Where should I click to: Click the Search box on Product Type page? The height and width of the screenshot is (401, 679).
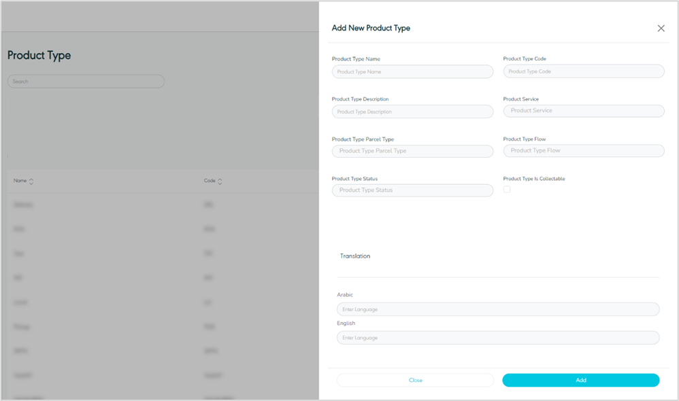pos(86,82)
